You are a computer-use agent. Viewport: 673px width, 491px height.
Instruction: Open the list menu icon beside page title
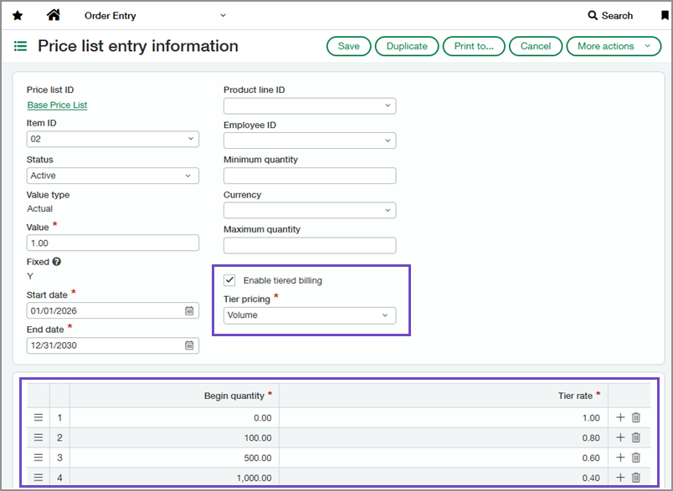point(20,46)
